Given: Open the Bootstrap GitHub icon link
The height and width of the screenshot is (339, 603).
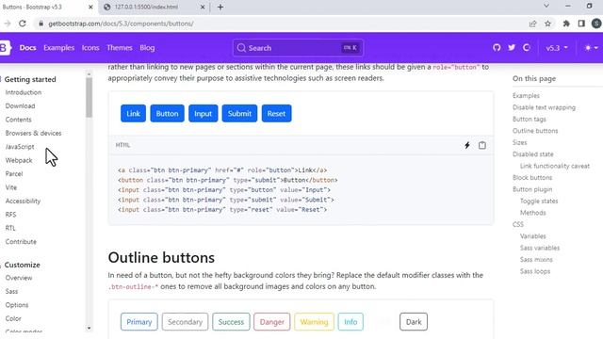Looking at the screenshot, I should (497, 48).
